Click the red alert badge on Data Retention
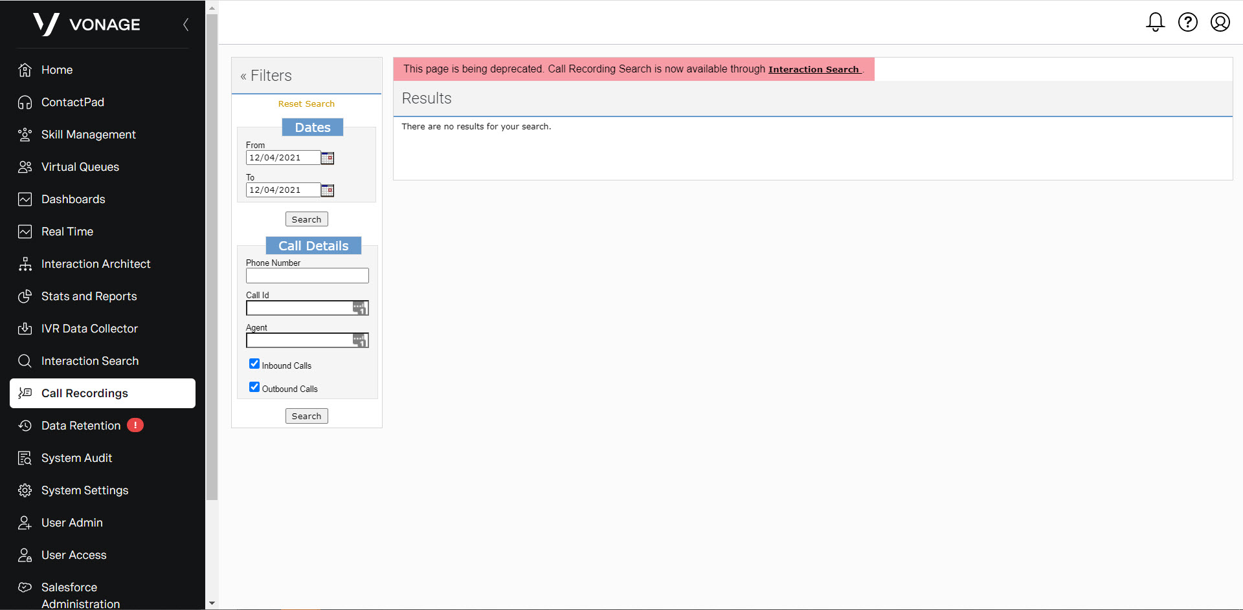The height and width of the screenshot is (610, 1243). [x=135, y=425]
